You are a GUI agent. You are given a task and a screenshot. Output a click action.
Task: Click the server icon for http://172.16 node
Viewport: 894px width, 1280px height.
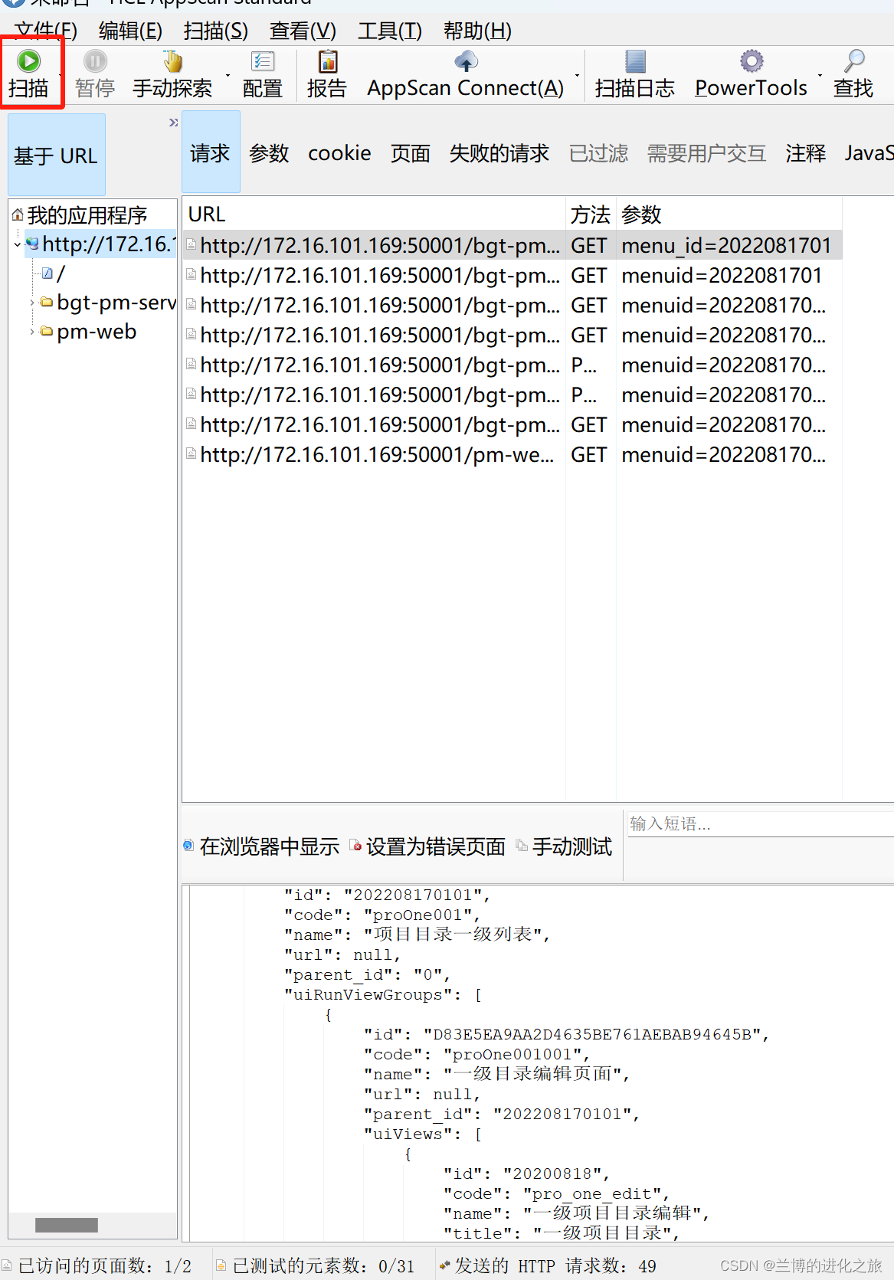point(33,244)
